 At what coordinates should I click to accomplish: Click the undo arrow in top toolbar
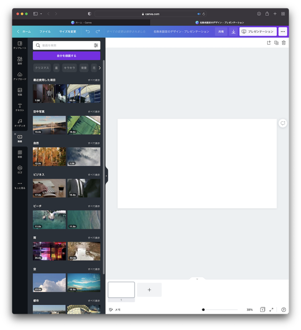[88, 32]
